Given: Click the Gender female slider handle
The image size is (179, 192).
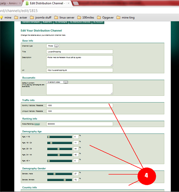Looking at the screenshot, I should [x=65, y=180].
